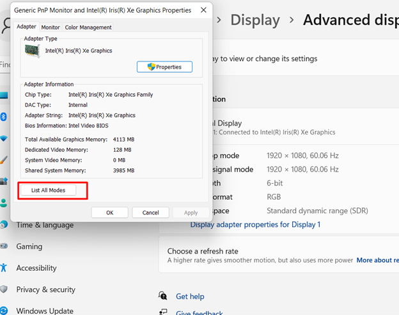
Task: Go back to Display in breadcrumb
Action: pos(255,20)
